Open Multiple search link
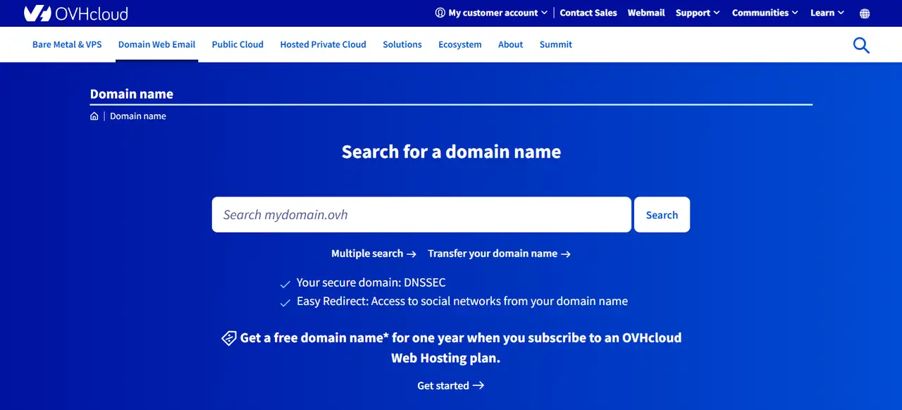 pyautogui.click(x=373, y=254)
